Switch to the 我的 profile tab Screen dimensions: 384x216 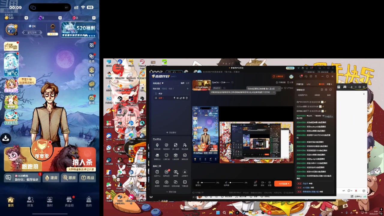pos(89,202)
